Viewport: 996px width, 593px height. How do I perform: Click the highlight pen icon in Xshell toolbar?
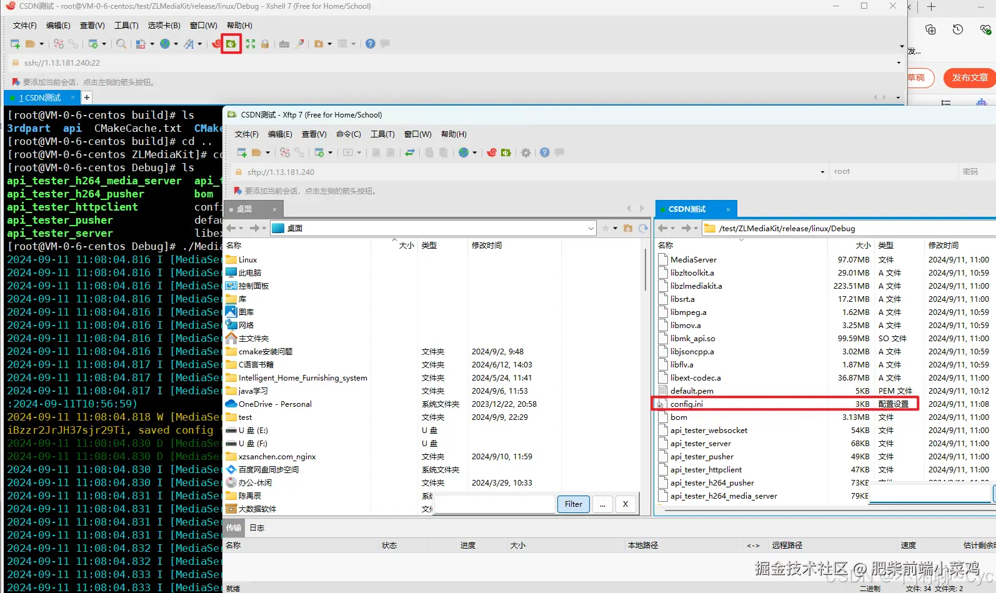(x=300, y=44)
